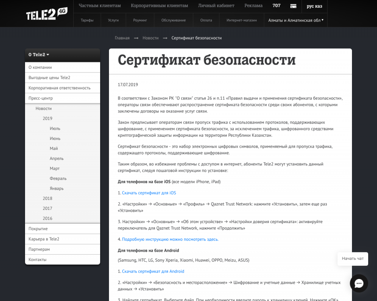Open Частным клиентам section
This screenshot has width=377, height=301.
100,6
